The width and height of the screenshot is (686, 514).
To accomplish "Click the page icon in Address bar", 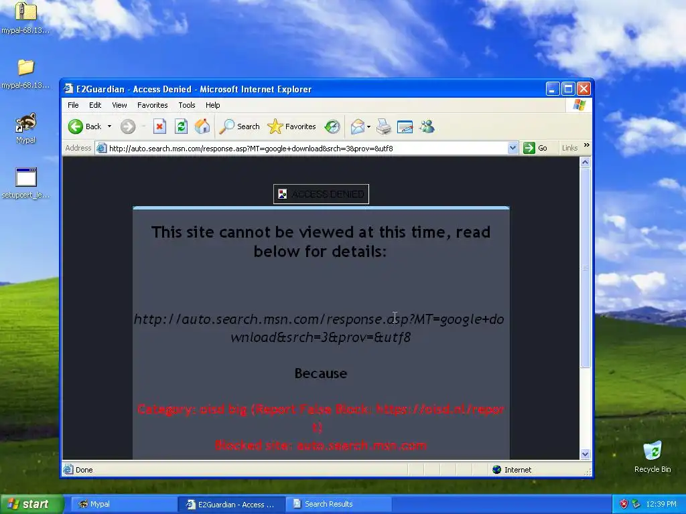I will click(102, 148).
